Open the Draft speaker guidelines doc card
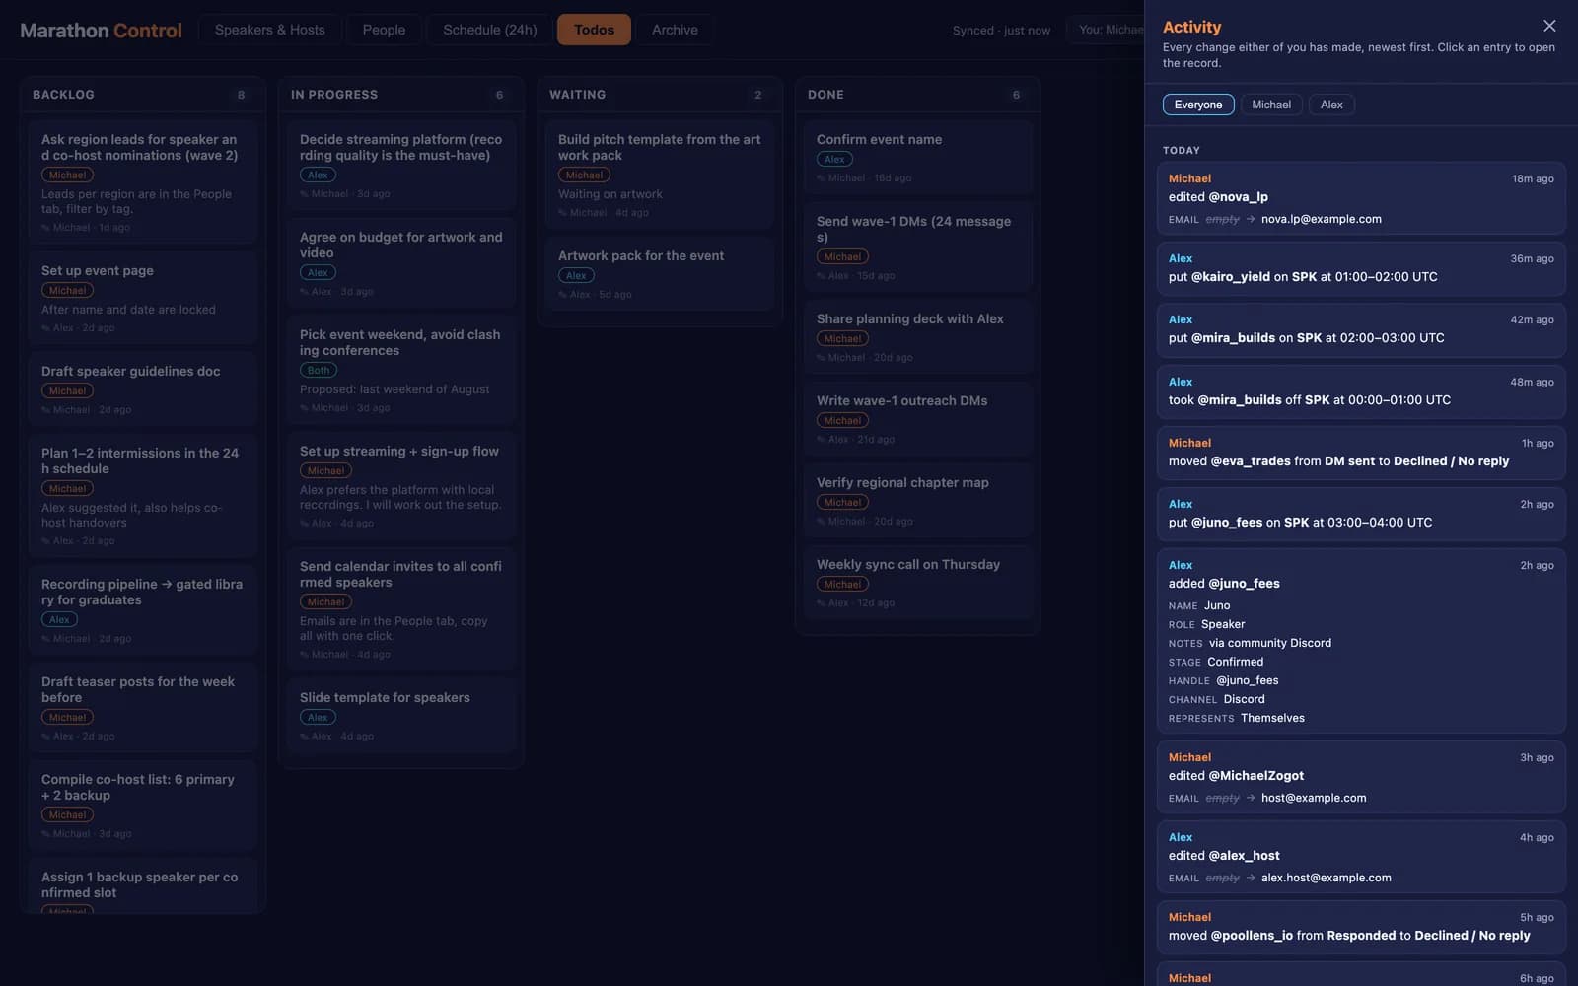Image resolution: width=1578 pixels, height=986 pixels. 143,389
